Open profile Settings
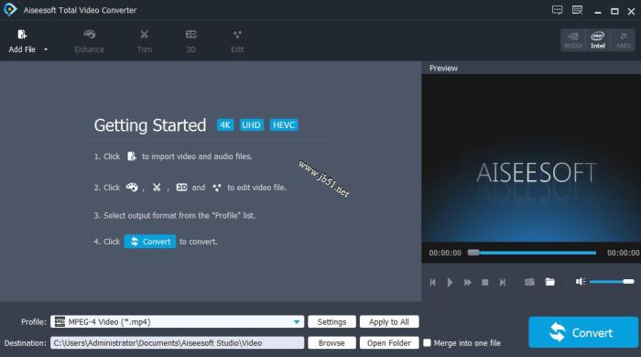Screen dimensions: 641x357 [x=331, y=322]
